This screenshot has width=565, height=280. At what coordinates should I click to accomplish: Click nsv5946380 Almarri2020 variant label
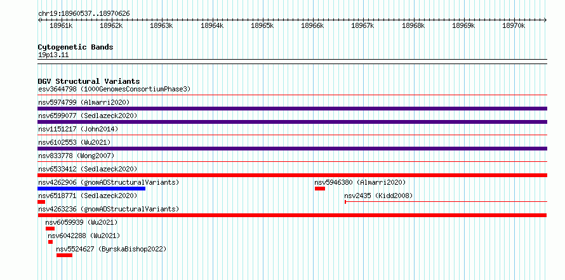point(360,182)
